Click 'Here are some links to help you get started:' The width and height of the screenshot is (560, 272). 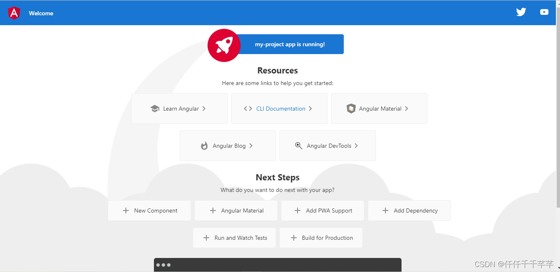277,83
